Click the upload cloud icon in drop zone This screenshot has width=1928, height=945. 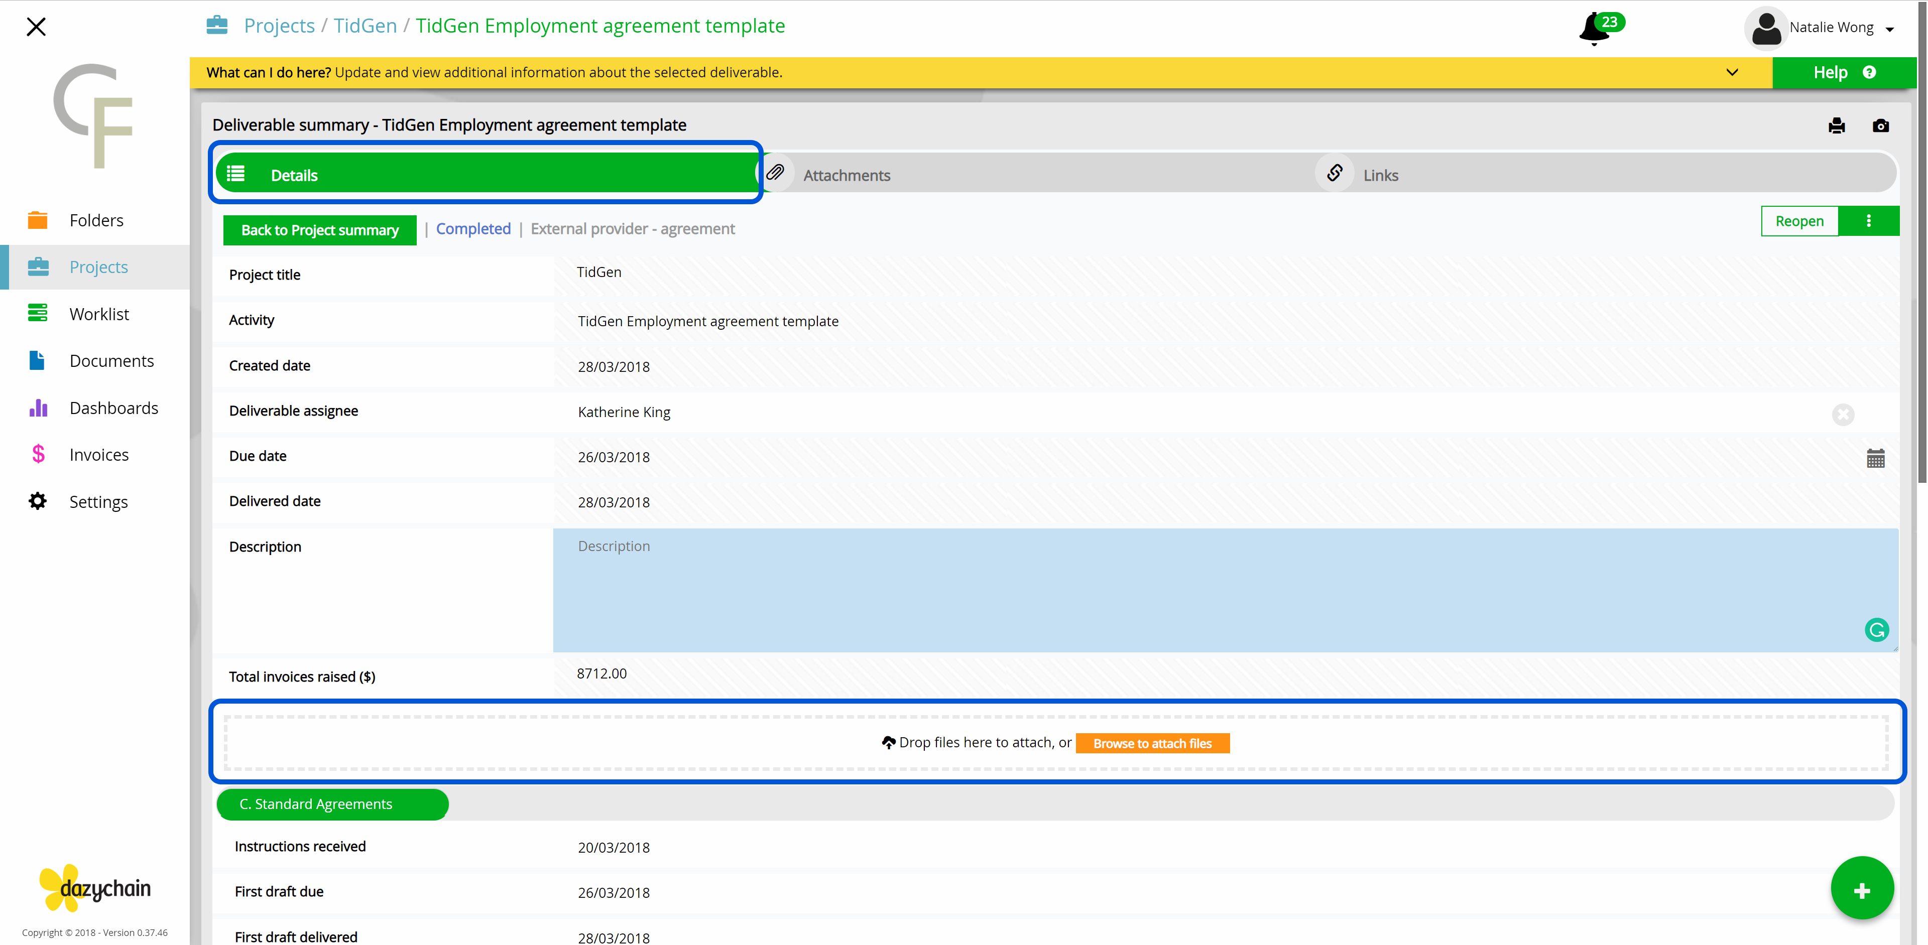click(x=888, y=742)
